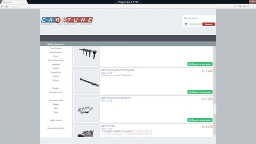Click the green cart total amount
The image size is (256, 144).
(195, 24)
